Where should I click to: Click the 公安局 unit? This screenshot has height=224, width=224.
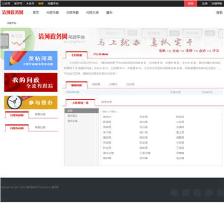click(180, 122)
